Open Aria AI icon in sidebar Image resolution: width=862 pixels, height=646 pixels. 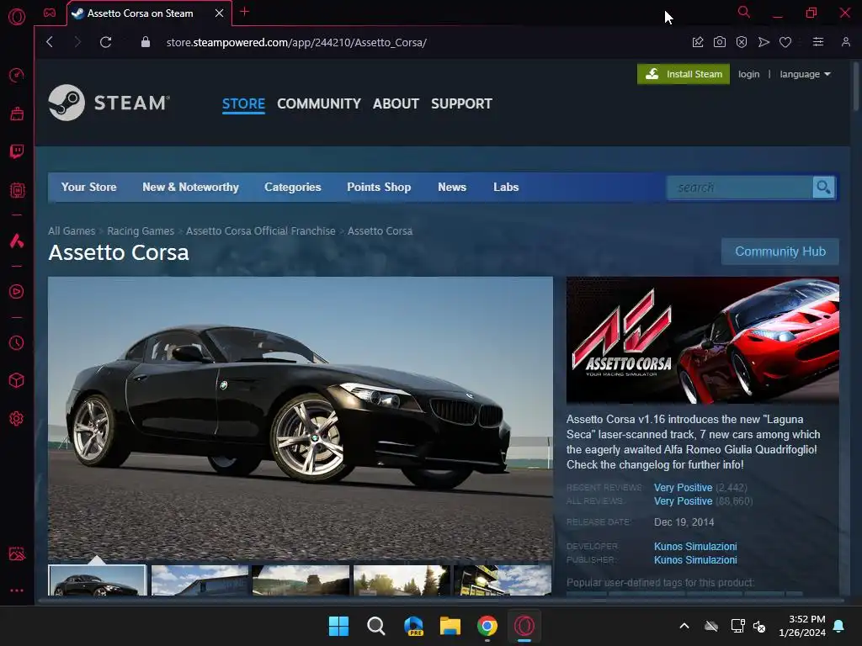click(x=17, y=241)
